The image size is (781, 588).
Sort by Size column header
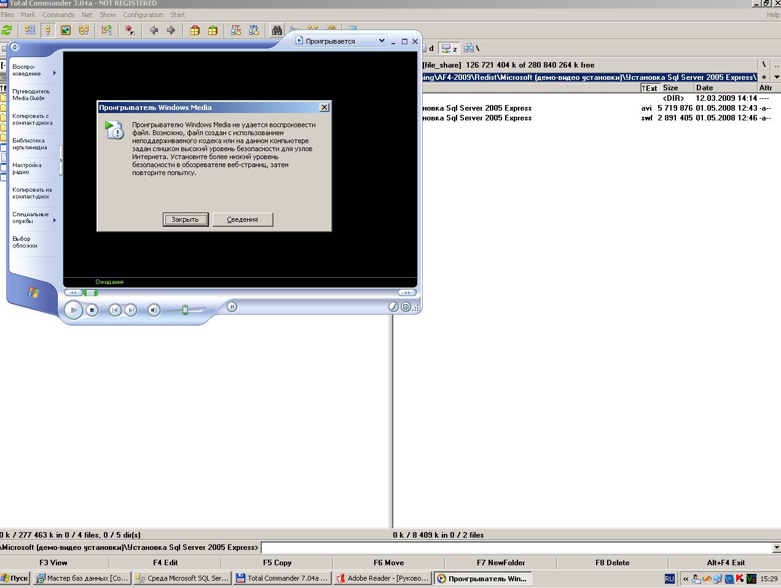pyautogui.click(x=678, y=88)
